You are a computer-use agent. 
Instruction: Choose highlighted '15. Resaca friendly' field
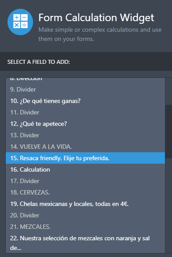pos(85,158)
